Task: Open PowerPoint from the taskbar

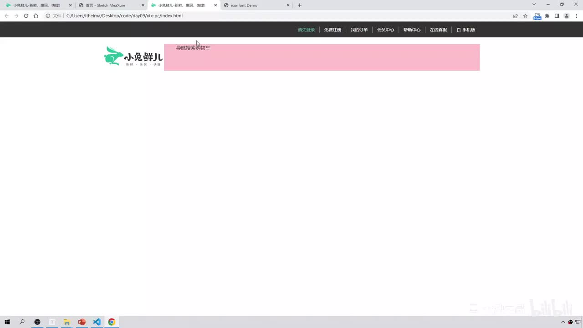Action: 82,322
